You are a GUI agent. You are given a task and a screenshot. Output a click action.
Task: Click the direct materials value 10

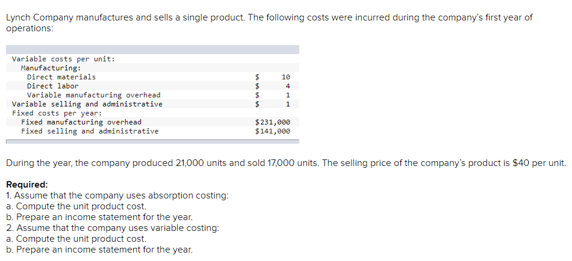click(286, 77)
